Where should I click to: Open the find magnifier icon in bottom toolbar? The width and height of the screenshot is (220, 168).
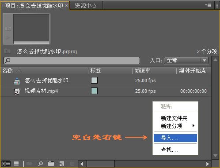41,164
